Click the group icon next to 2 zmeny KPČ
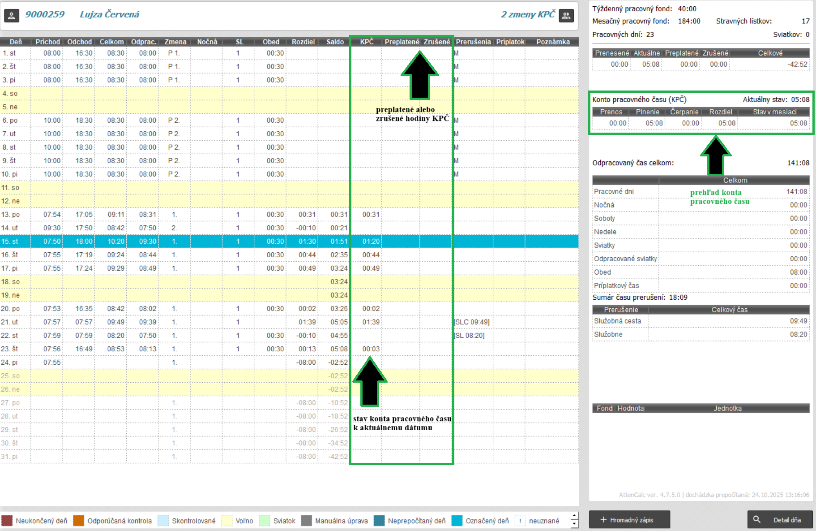The image size is (816, 531). [x=566, y=15]
